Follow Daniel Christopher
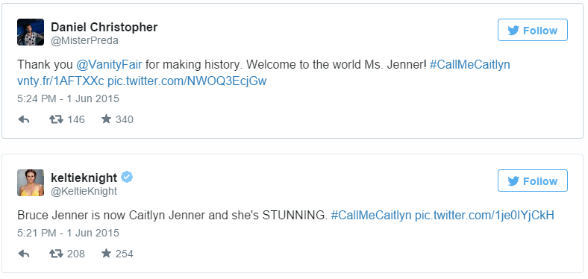The width and height of the screenshot is (588, 279). 533,31
